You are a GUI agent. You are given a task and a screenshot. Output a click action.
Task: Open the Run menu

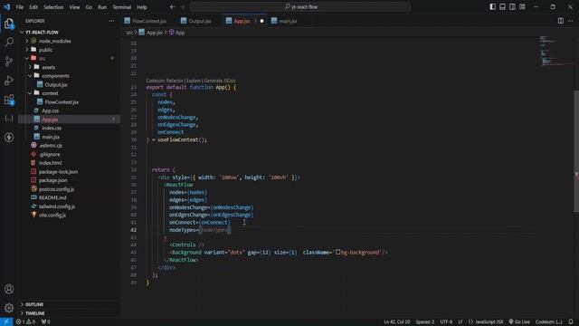pyautogui.click(x=102, y=7)
